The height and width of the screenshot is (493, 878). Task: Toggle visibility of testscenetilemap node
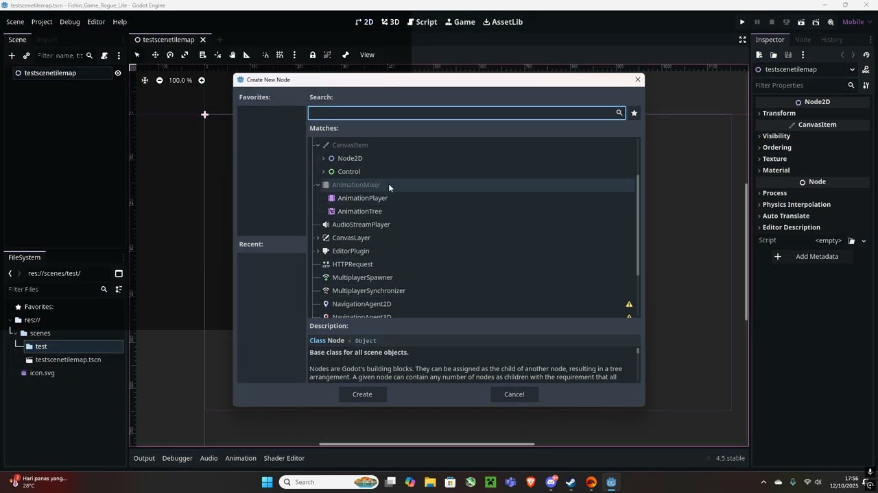tap(118, 73)
